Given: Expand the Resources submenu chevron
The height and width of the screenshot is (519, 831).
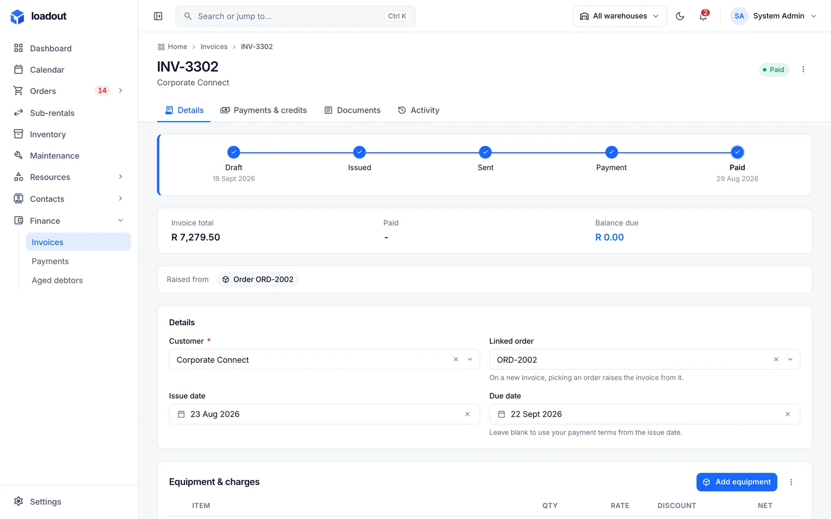Looking at the screenshot, I should pos(120,177).
